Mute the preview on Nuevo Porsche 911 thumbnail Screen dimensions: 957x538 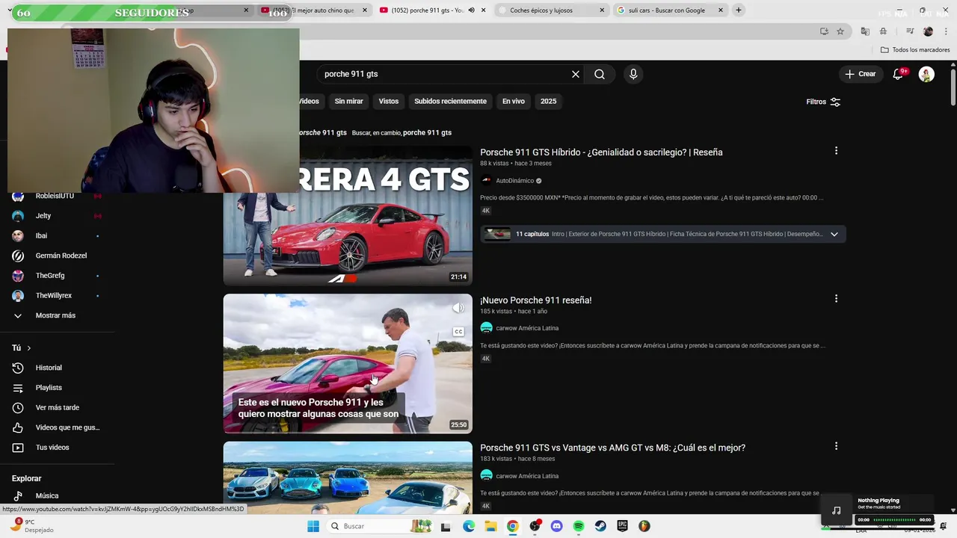point(458,308)
